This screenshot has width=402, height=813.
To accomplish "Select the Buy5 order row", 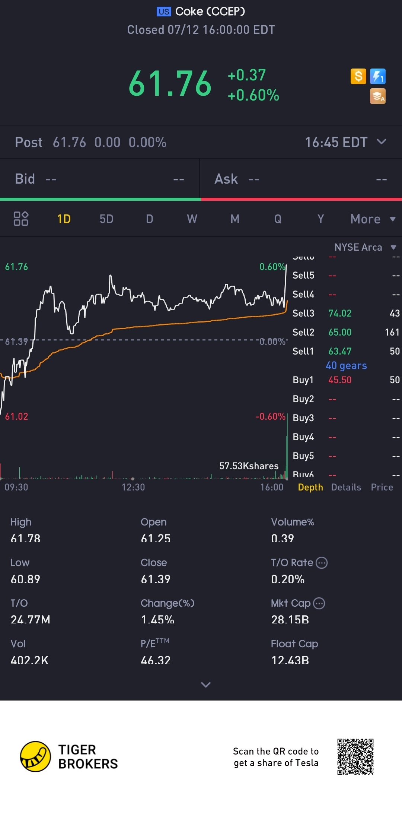I will tap(346, 456).
